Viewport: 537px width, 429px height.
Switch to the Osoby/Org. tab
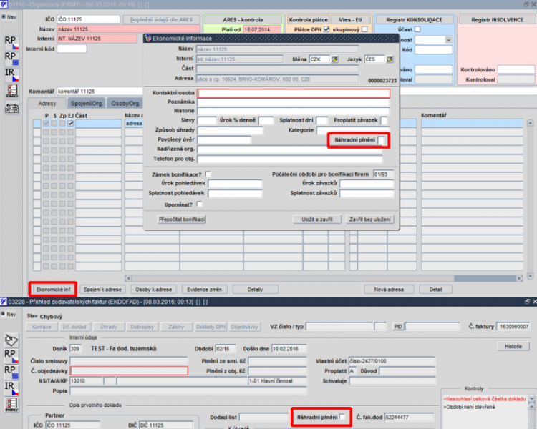(x=125, y=103)
